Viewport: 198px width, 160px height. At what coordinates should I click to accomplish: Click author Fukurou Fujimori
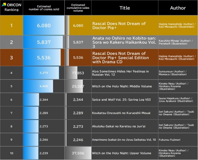point(169,140)
